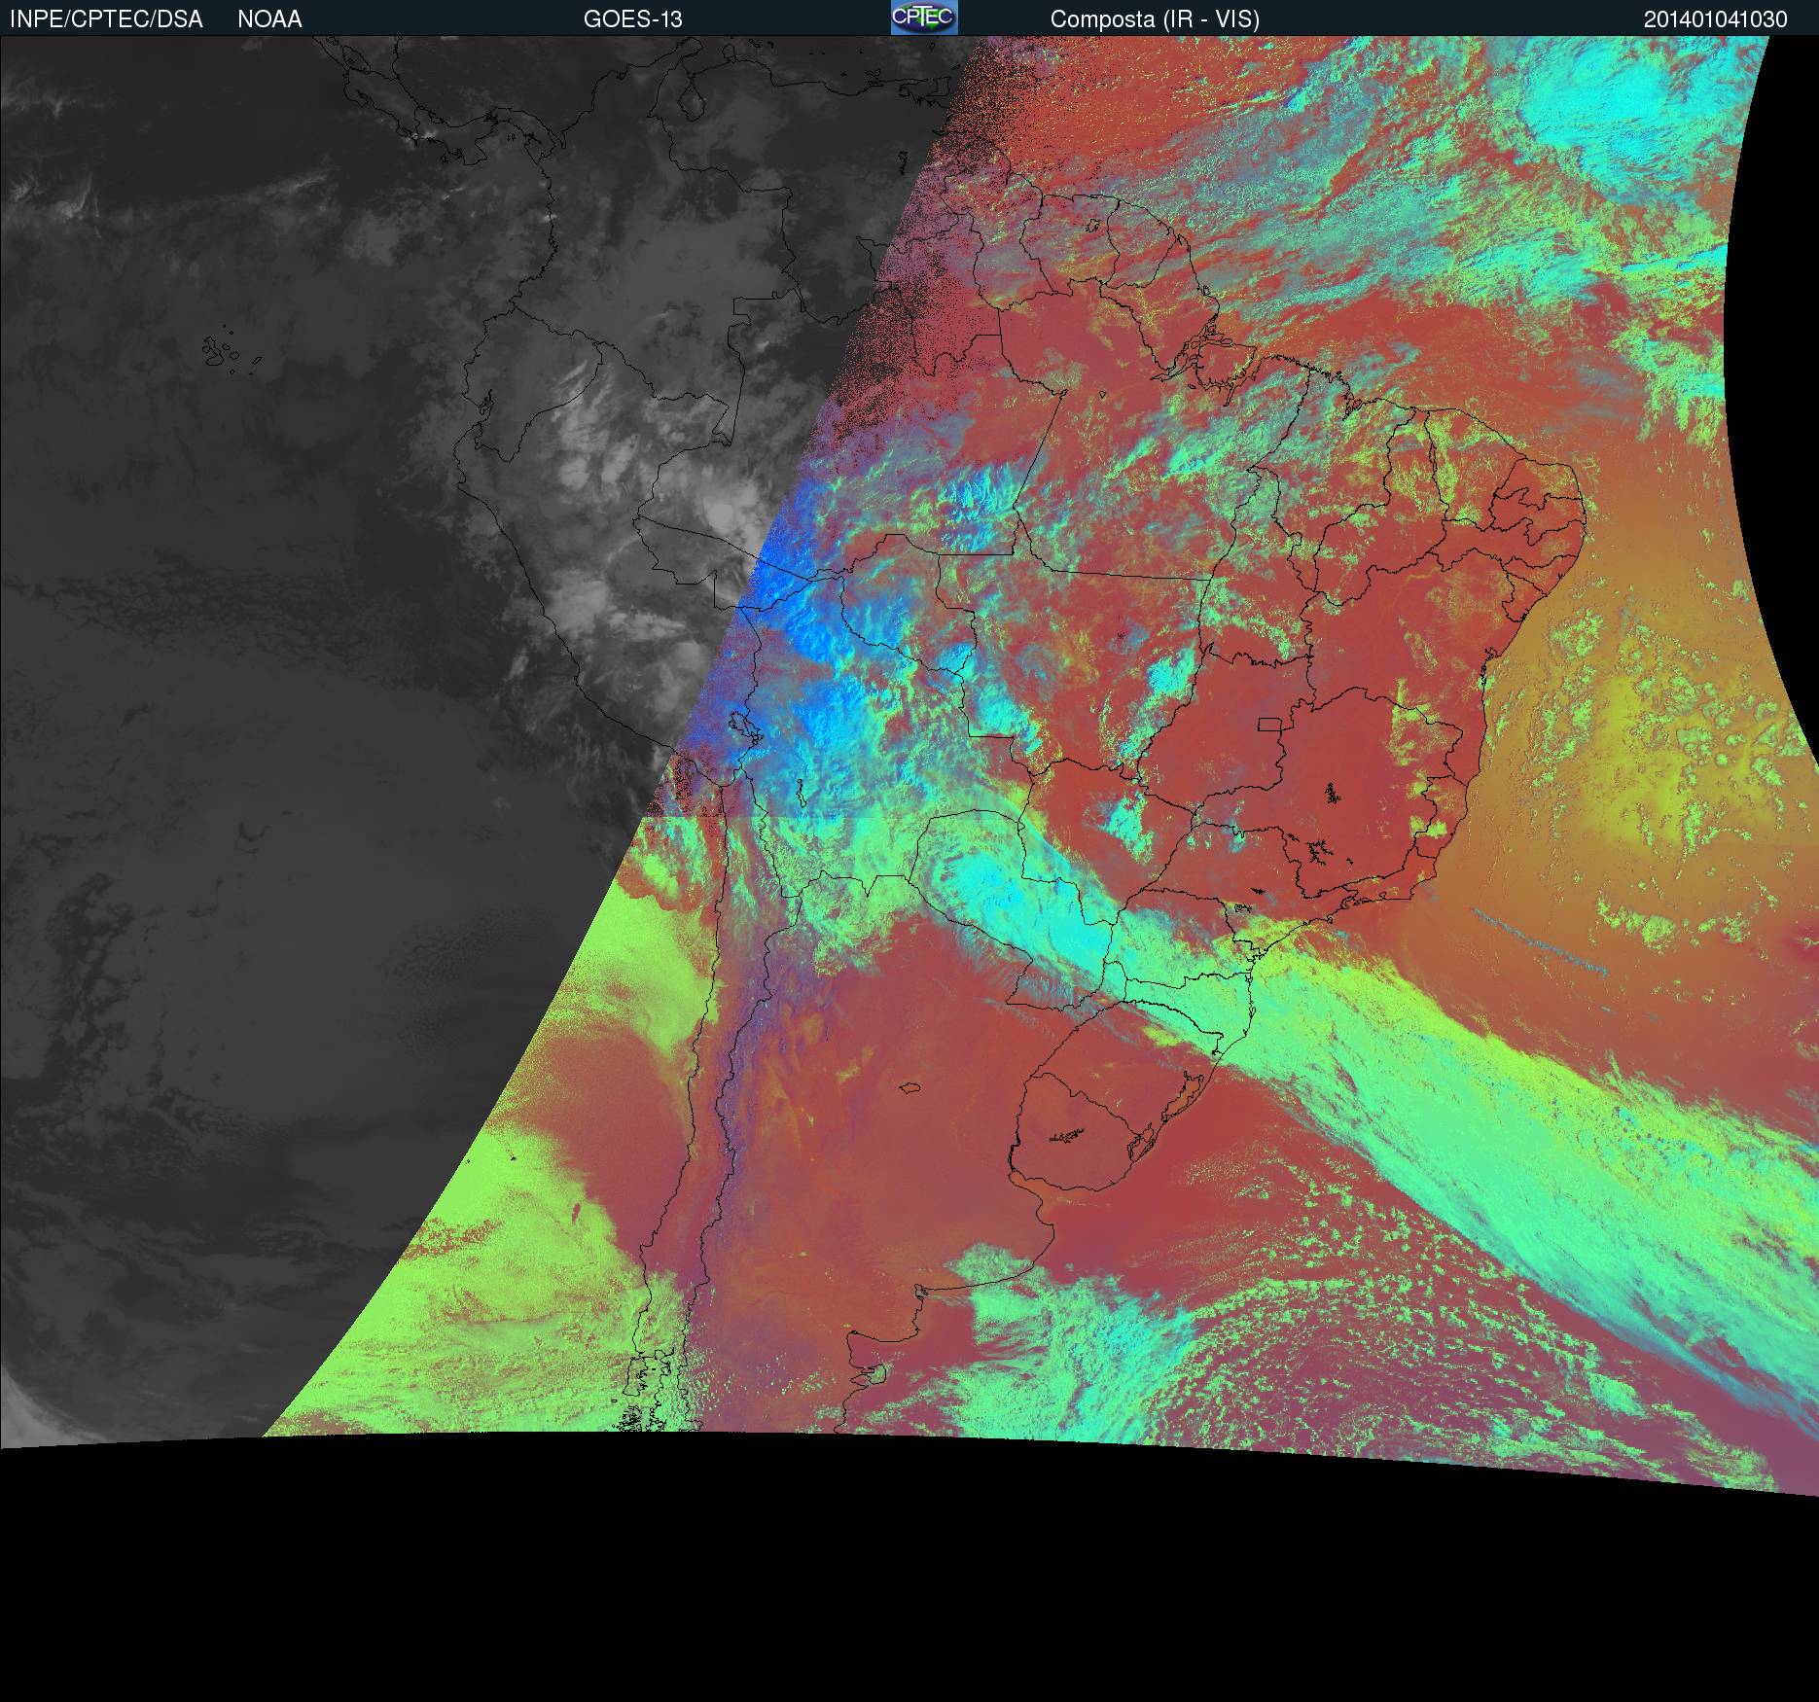Click the CPTEC logo in the header
The height and width of the screenshot is (1702, 1819).
924,18
